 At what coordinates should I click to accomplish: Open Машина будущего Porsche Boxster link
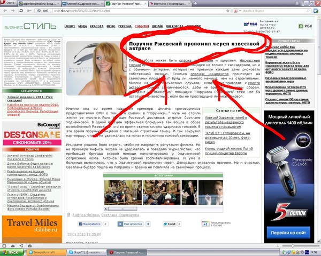pos(33,207)
